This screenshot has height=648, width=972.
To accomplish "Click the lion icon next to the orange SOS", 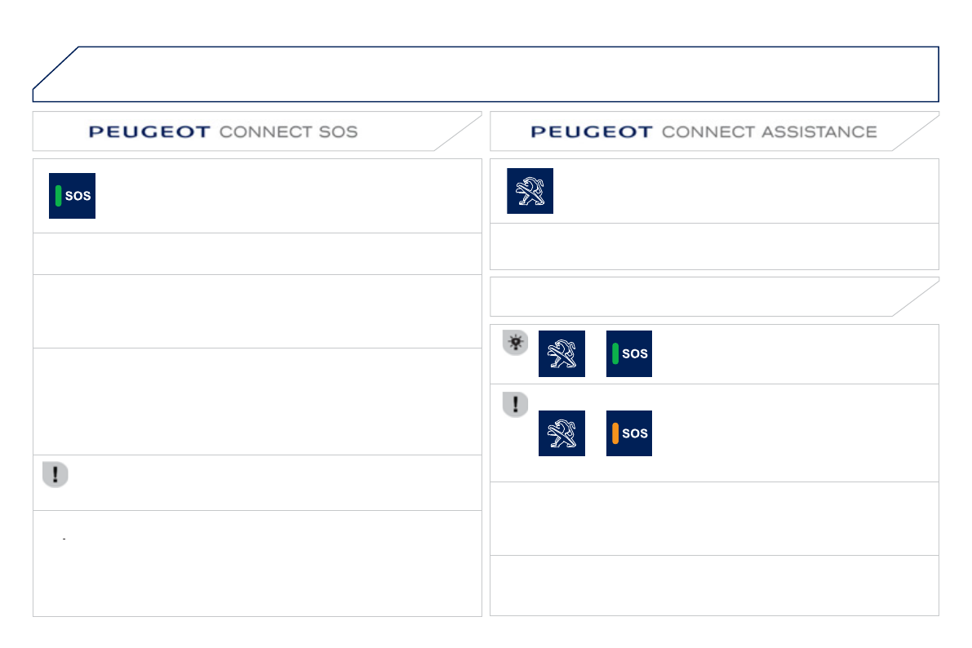I will [x=561, y=433].
